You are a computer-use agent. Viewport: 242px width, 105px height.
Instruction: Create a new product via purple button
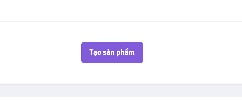click(x=112, y=53)
